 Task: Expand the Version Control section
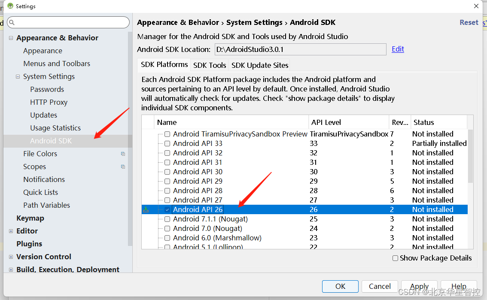[x=10, y=257]
